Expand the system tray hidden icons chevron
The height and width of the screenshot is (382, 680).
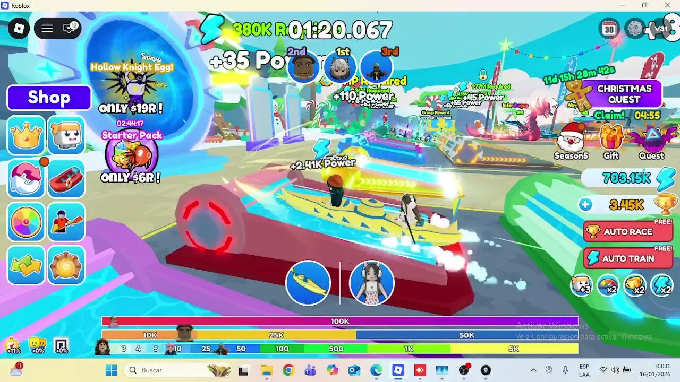533,370
